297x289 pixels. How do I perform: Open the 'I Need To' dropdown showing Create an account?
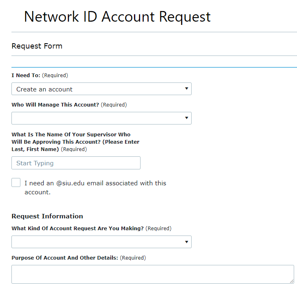click(x=101, y=89)
